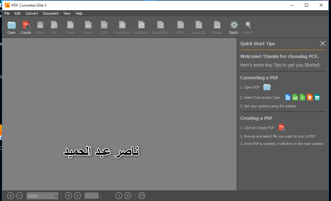Click the PDF Converter Elite logo in title bar
Image resolution: width=331 pixels, height=201 pixels.
7,5
